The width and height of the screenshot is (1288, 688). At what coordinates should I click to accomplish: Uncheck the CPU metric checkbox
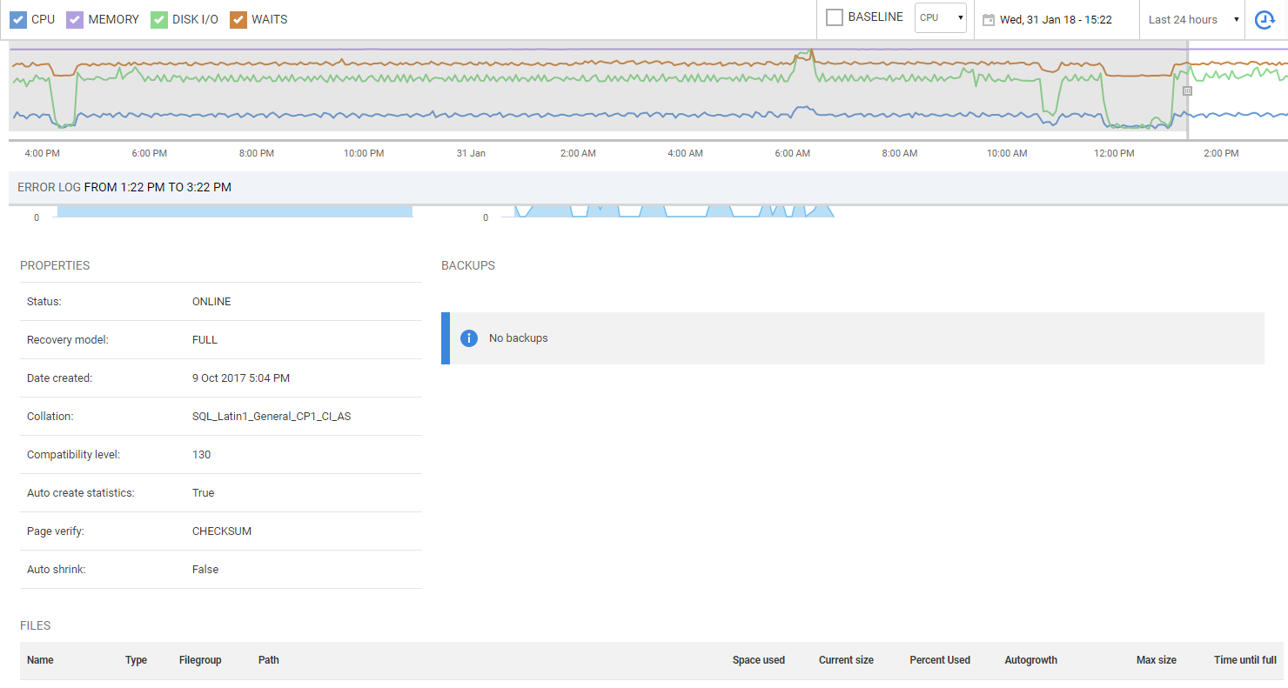coord(18,19)
